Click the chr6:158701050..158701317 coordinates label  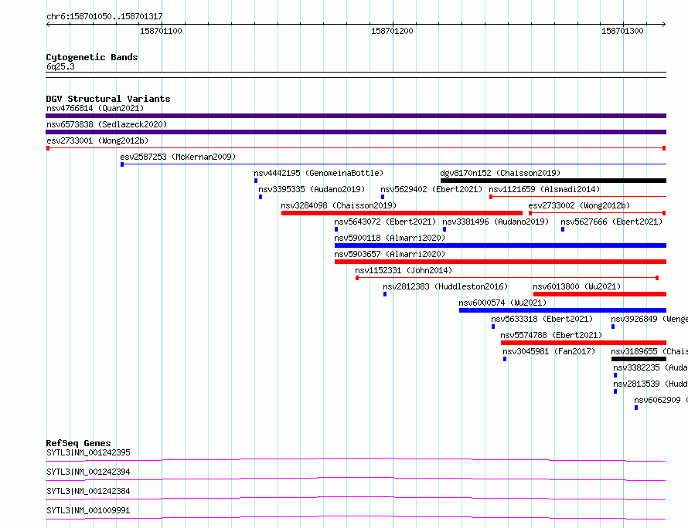[104, 17]
